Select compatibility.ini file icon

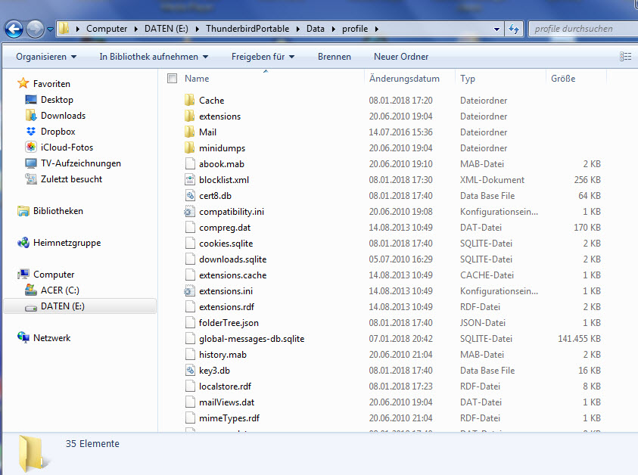pyautogui.click(x=190, y=212)
